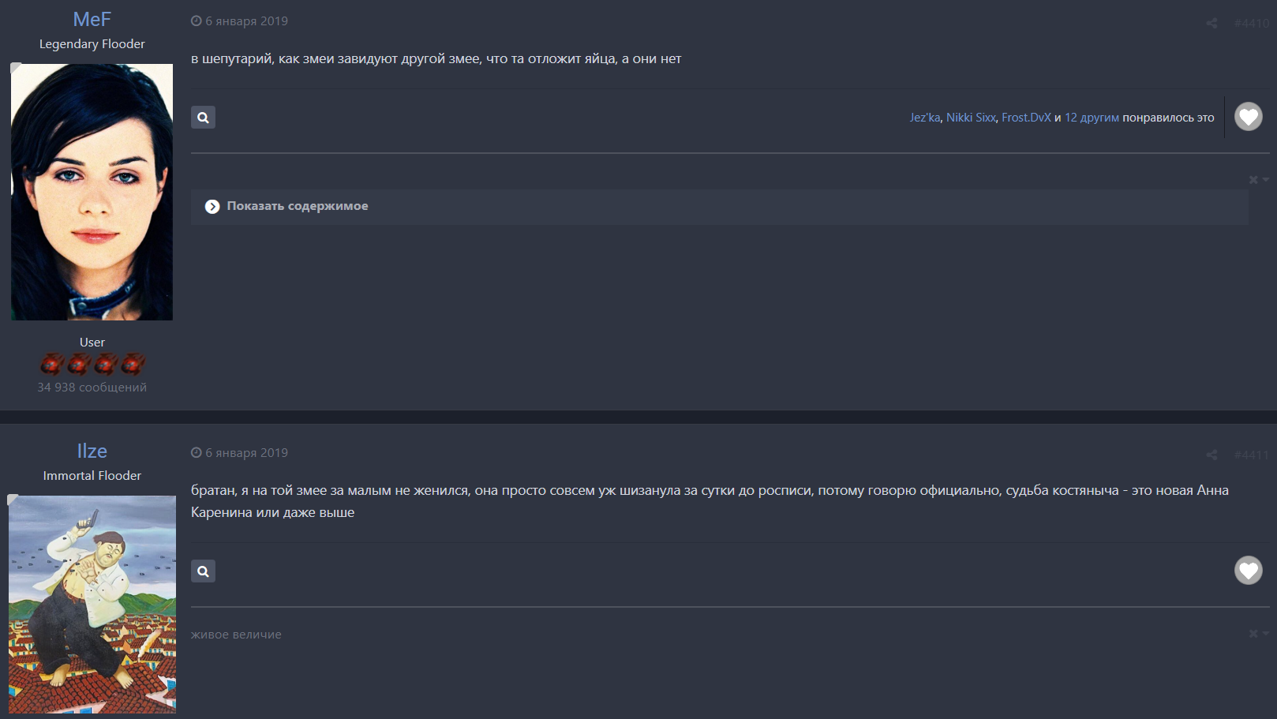
Task: Click share icon on post #4411
Action: pos(1211,455)
